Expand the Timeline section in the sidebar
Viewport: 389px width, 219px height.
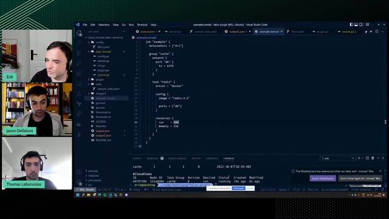pos(93,176)
